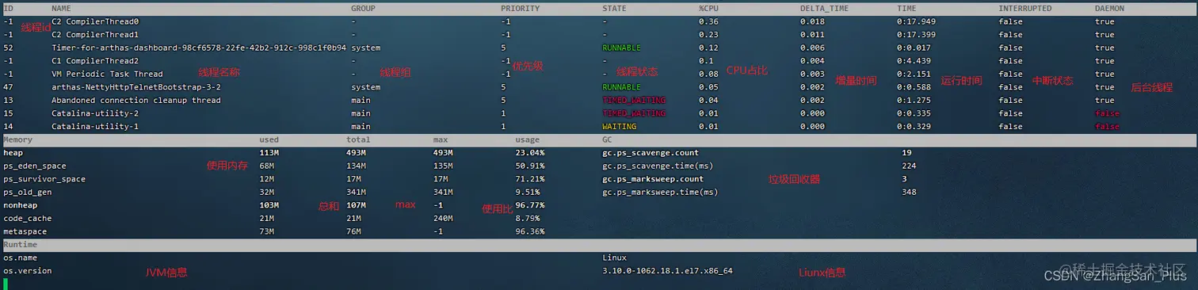Click the 0:4.439 time value
1198x290 pixels.
tap(914, 61)
